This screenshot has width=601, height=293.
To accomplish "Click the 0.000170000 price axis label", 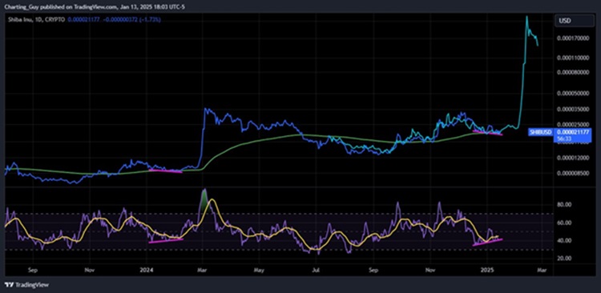I will point(572,38).
